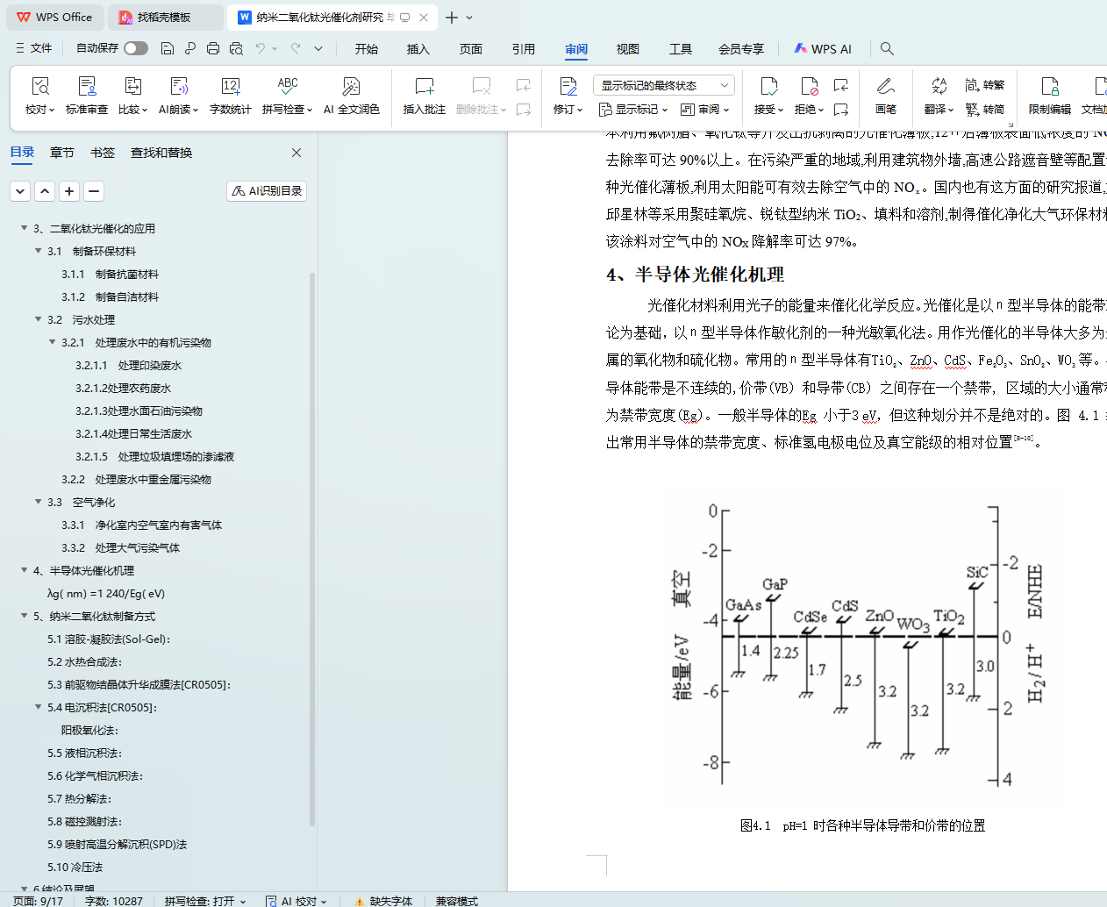Screen dimensions: 1107x907
Task: Switch to the 插入 ribbon tab
Action: coord(418,49)
